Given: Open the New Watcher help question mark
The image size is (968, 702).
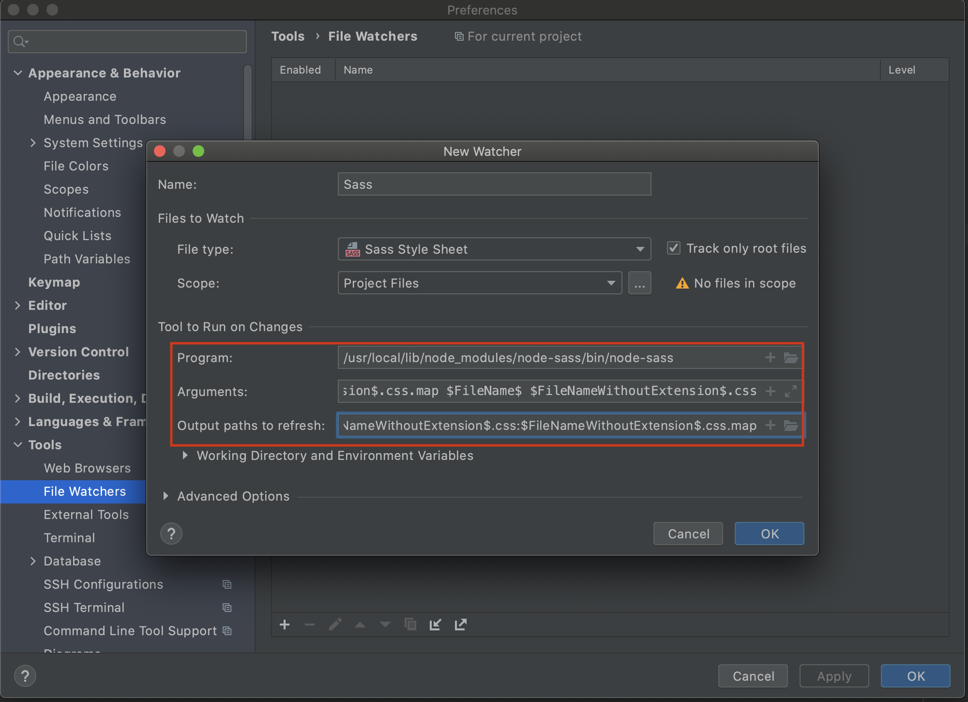Looking at the screenshot, I should [x=171, y=534].
